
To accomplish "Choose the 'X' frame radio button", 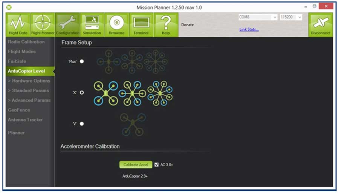I will pos(82,93).
